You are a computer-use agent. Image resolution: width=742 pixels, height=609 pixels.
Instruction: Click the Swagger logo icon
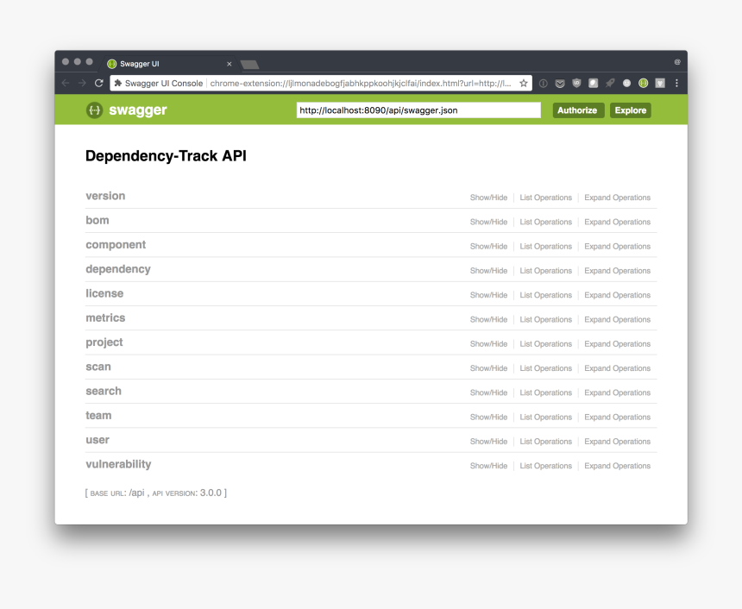(x=95, y=110)
